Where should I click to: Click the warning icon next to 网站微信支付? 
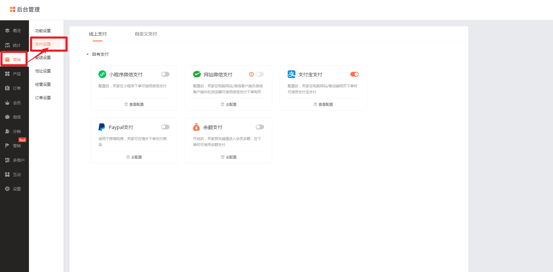(251, 74)
